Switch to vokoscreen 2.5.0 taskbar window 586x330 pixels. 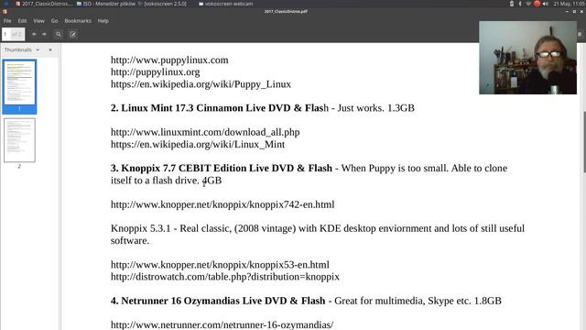coord(163,4)
